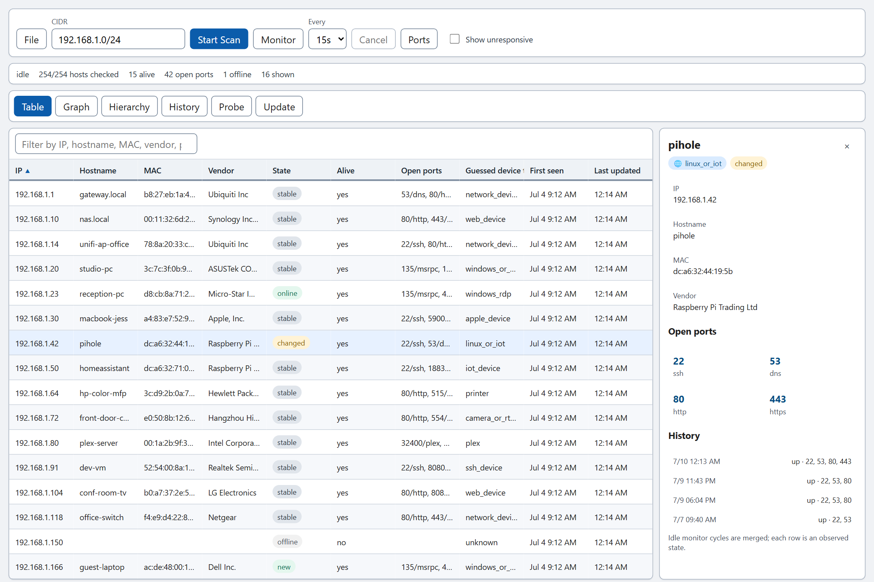Screen dimensions: 874x582
Task: Click the MAC value dc:a6:32:44:19:5b
Action: tap(703, 271)
